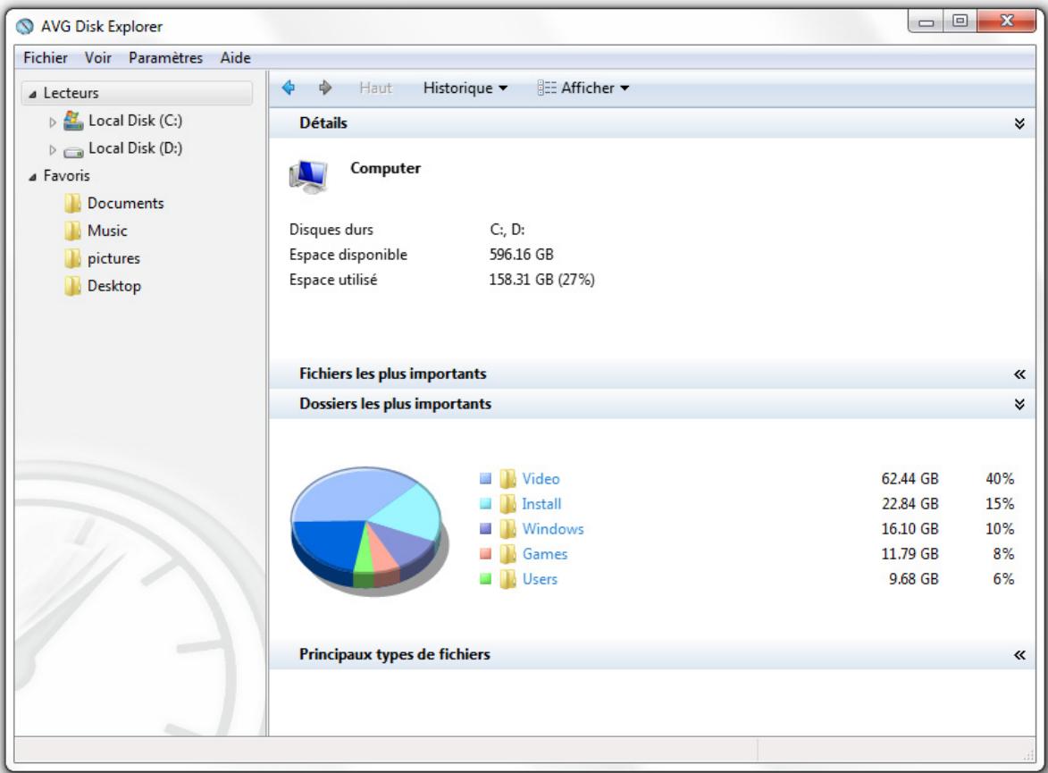Expand the Principaux types de fichiers panel
The height and width of the screenshot is (773, 1048).
click(x=1019, y=655)
